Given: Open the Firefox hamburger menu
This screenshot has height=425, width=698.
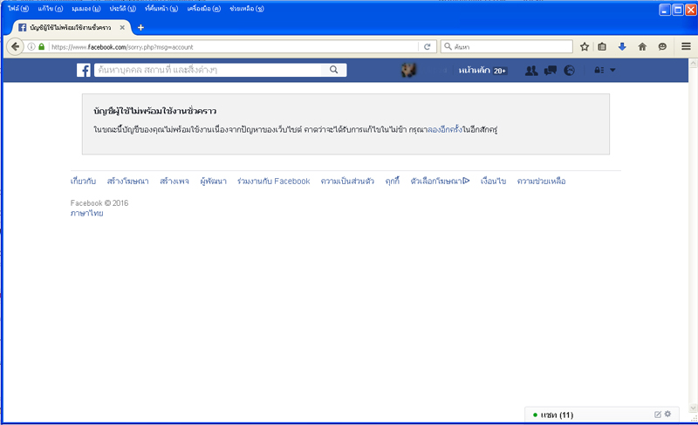Looking at the screenshot, I should [x=686, y=46].
